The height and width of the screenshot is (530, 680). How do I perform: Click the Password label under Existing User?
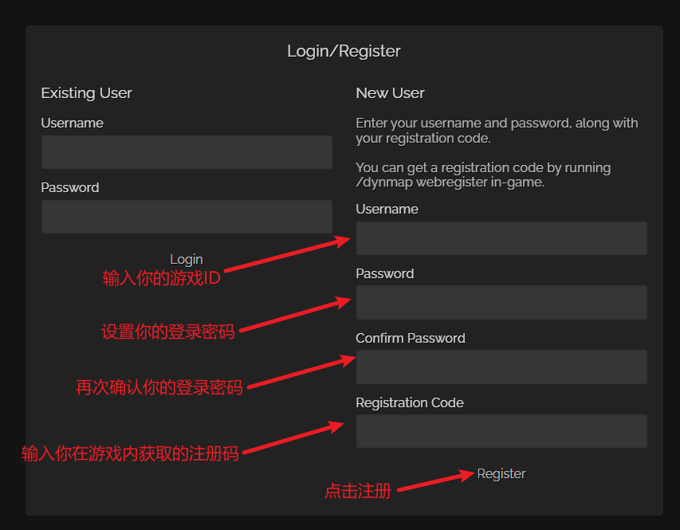[x=70, y=188]
